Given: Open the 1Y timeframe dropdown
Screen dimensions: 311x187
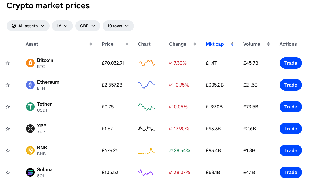Looking at the screenshot, I should pos(62,26).
